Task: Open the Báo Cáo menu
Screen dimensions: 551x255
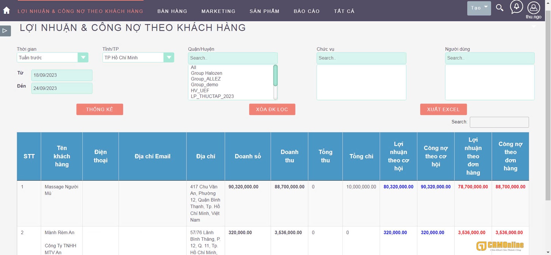Action: click(x=306, y=11)
